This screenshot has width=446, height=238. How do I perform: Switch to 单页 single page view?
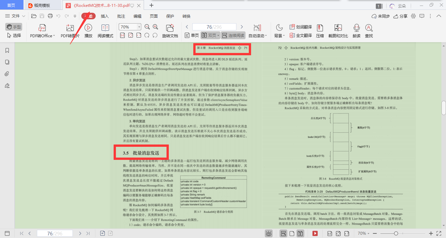point(192,35)
